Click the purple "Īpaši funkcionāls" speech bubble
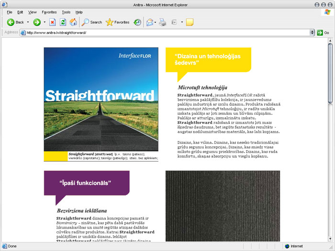The height and width of the screenshot is (251, 335). coord(87,183)
